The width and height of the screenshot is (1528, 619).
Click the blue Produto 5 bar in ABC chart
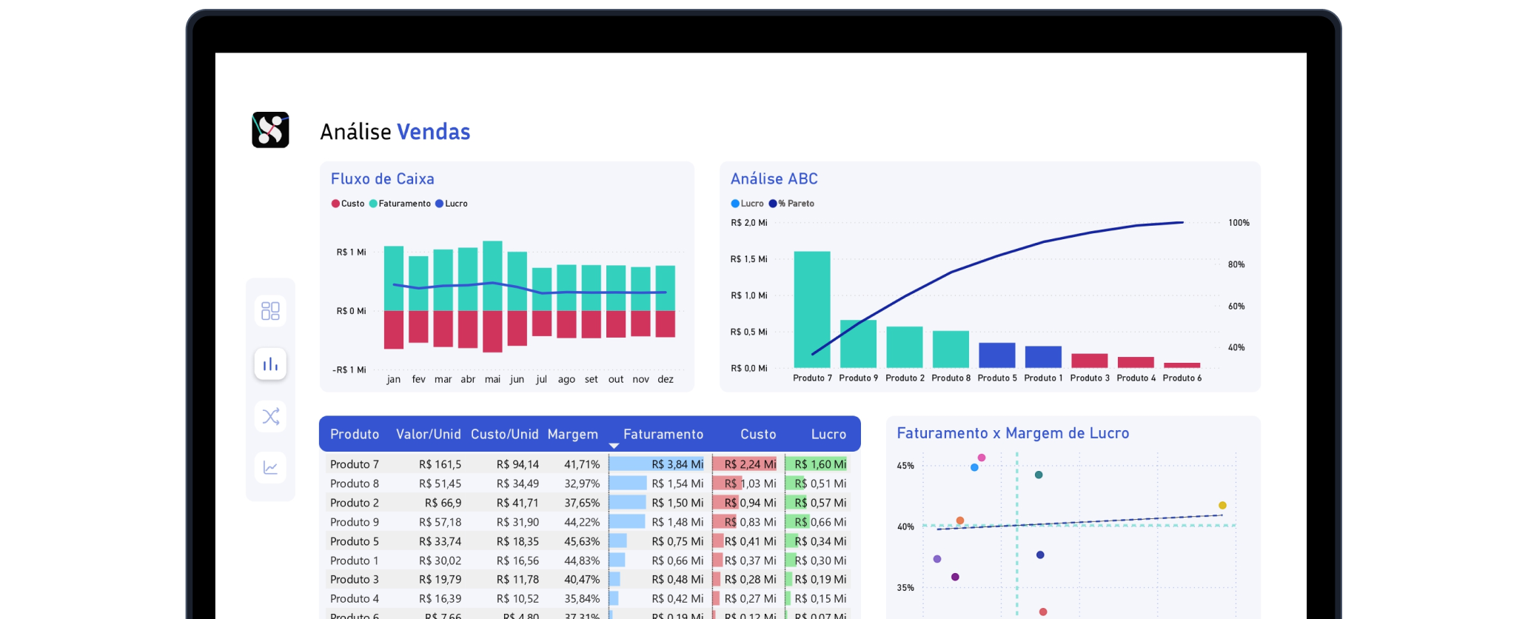click(x=997, y=355)
